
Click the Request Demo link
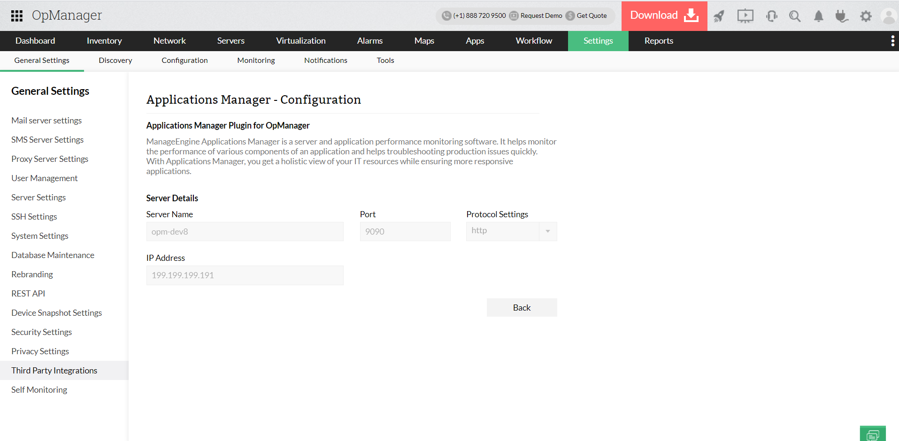[x=541, y=16]
